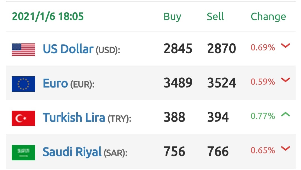
Task: Select the Sell column header
Action: [x=215, y=16]
